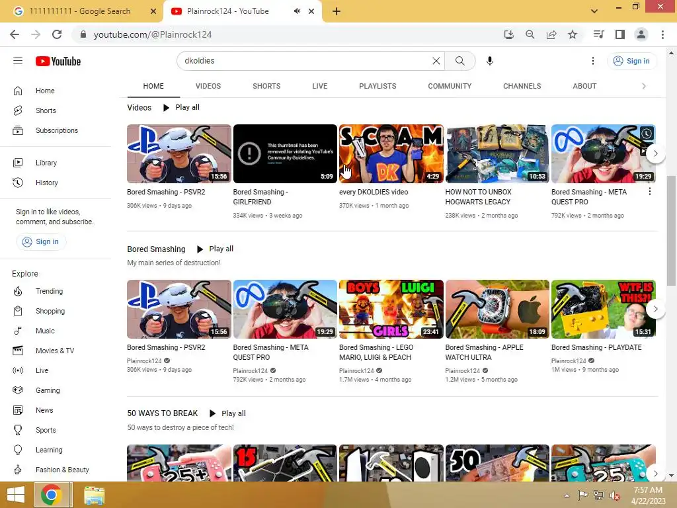
Task: Open Chrome tab search dropdown
Action: pos(594,11)
